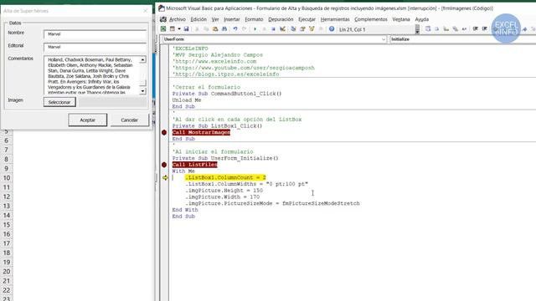Click the Cancelar button

click(129, 120)
